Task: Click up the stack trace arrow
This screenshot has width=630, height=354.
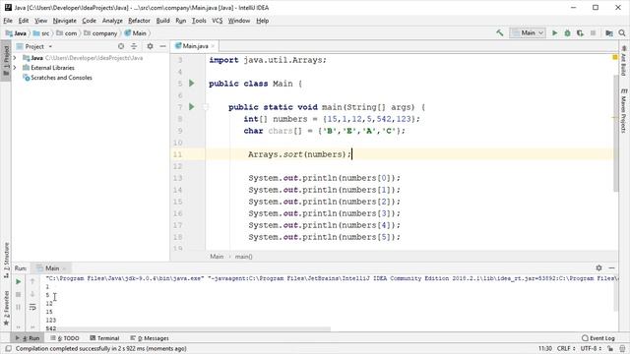Action: tap(32, 282)
